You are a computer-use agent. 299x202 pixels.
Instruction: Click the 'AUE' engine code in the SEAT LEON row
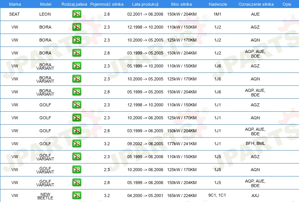coord(255,14)
